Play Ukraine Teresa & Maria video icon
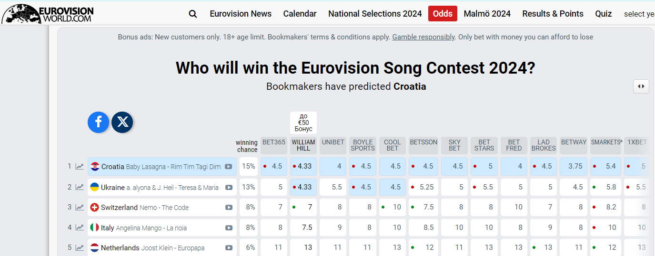The image size is (655, 256). pos(229,188)
